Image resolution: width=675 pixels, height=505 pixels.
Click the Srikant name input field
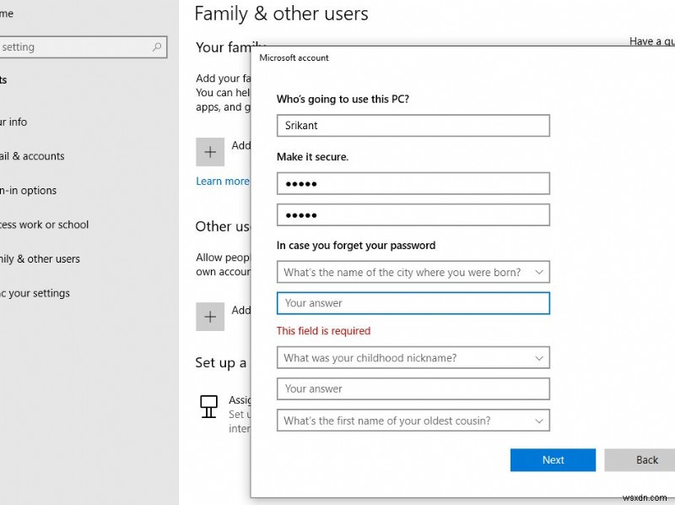413,125
